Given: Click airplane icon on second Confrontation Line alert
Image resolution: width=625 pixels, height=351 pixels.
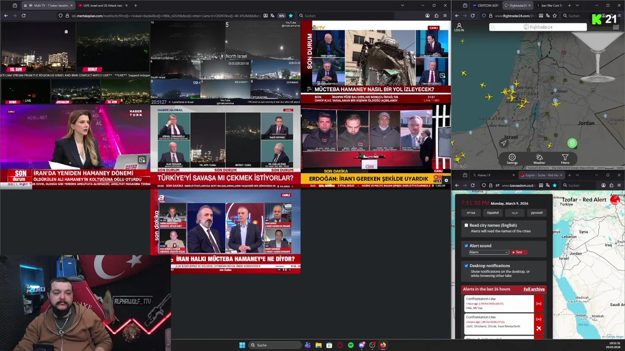Looking at the screenshot, I should pyautogui.click(x=539, y=328).
